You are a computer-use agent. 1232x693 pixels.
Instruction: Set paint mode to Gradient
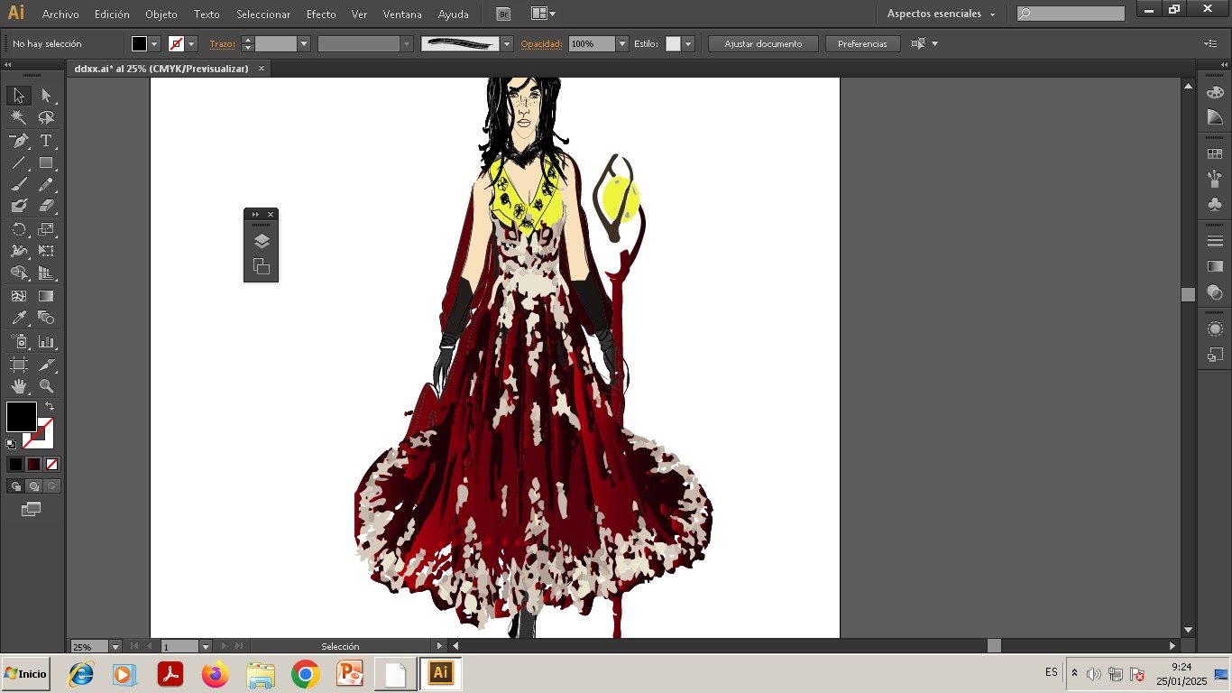pyautogui.click(x=33, y=464)
